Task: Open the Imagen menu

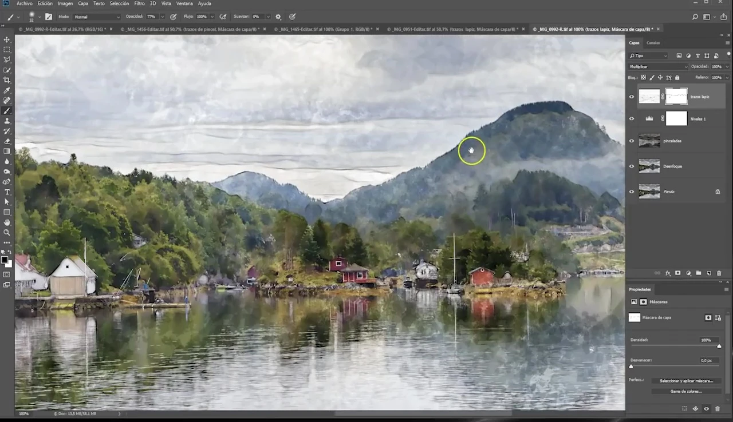Action: point(65,3)
